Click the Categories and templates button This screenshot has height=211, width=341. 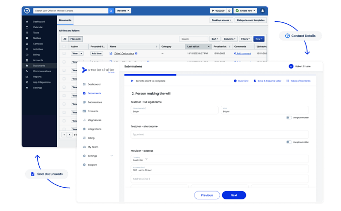[x=250, y=20]
